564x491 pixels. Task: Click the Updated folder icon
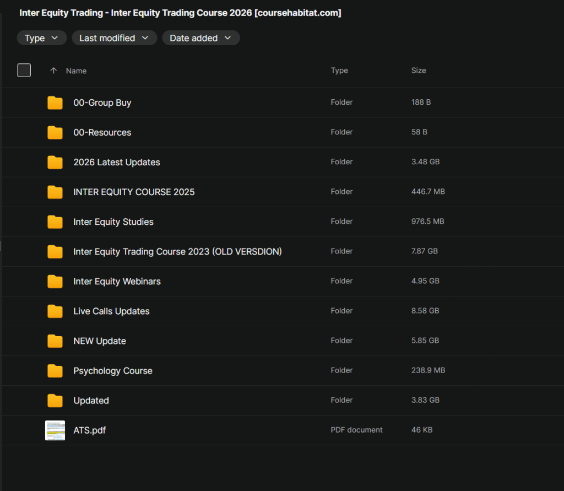coord(55,401)
